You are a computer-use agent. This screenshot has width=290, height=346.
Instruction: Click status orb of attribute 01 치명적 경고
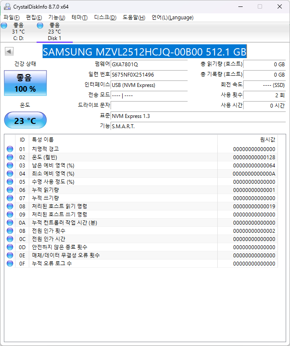pos(10,149)
